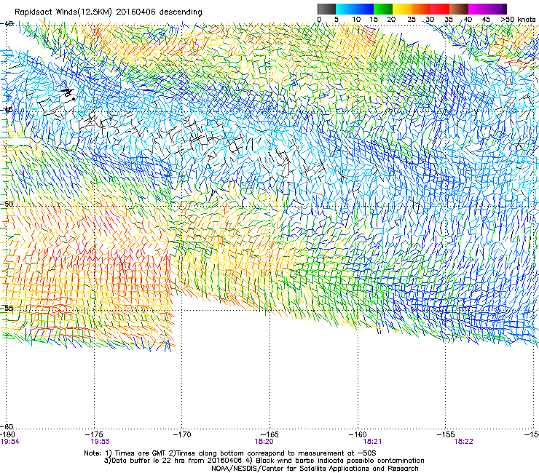Click the yellow 20-25 knots legend segment
The image size is (539, 473).
402,9
